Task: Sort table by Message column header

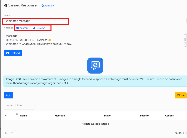Action: (60, 116)
